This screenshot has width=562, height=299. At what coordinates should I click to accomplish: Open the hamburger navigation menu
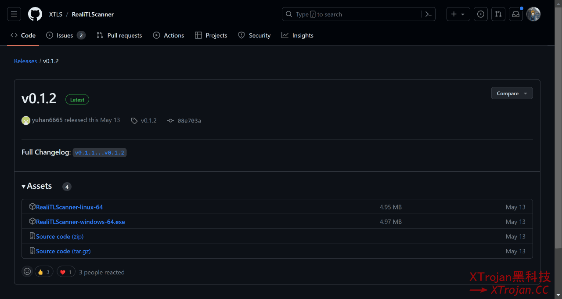pos(14,14)
